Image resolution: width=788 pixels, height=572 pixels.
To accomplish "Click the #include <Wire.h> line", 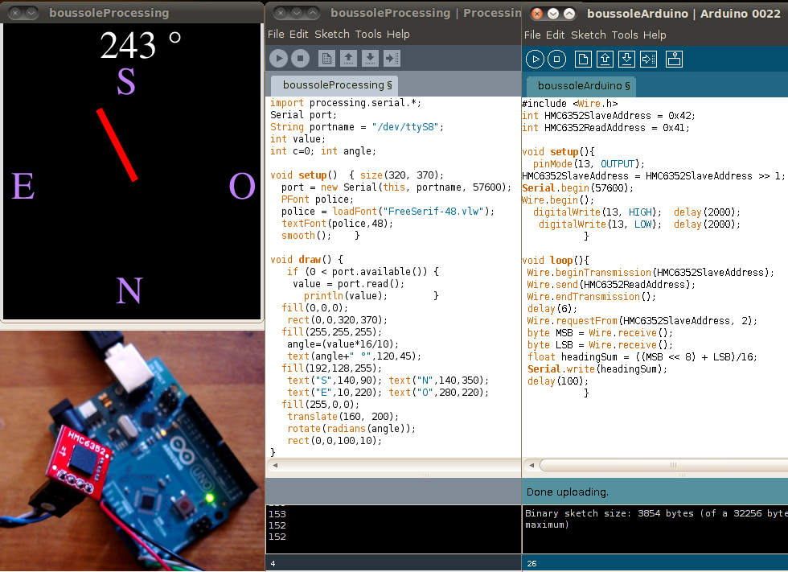I will 570,104.
